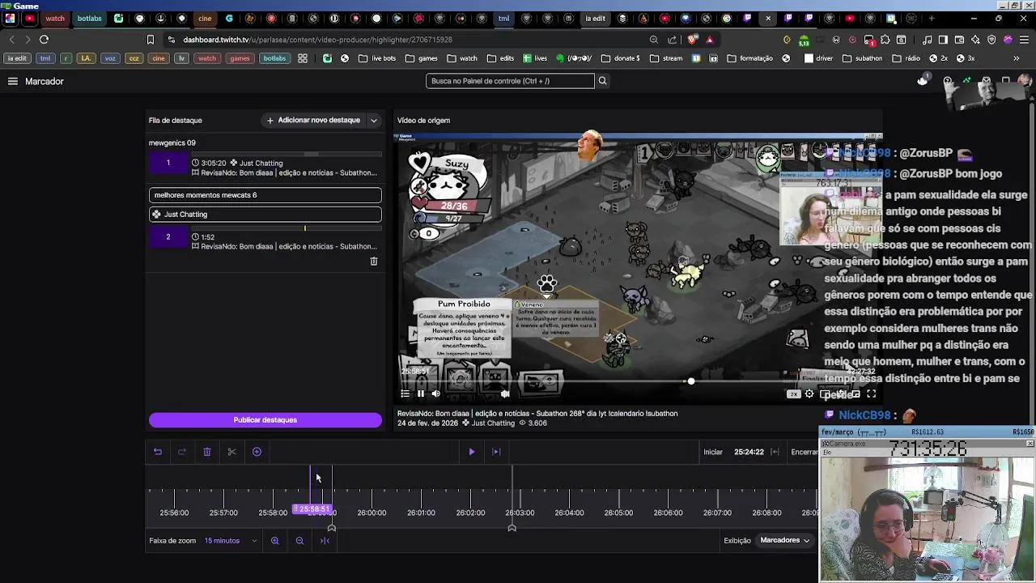Click the video progress scrubber handle
The image size is (1036, 583).
690,381
